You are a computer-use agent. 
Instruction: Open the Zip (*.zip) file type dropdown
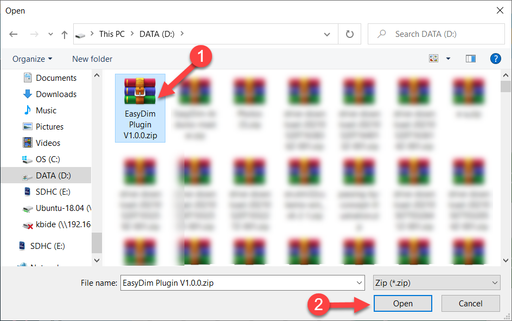coord(437,283)
